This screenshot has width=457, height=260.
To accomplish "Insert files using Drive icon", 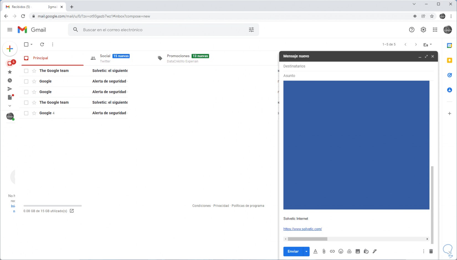I will point(349,251).
